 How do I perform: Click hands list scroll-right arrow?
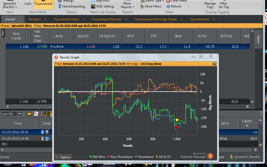click(x=256, y=150)
